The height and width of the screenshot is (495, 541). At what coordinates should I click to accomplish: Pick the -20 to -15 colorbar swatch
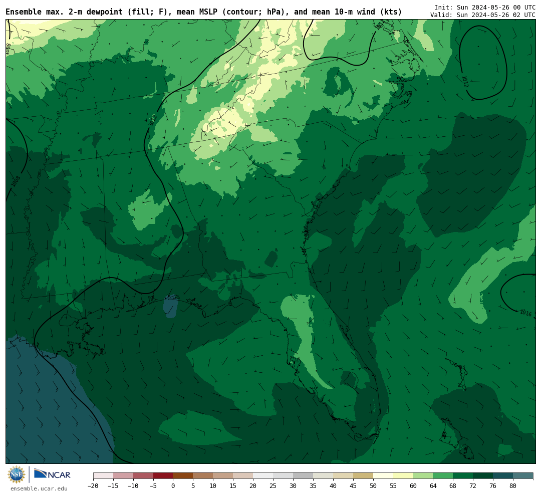(103, 476)
